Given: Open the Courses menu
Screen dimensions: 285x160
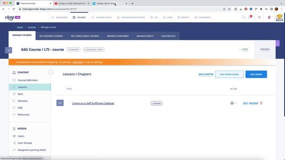Looking at the screenshot, I should pyautogui.click(x=79, y=17).
